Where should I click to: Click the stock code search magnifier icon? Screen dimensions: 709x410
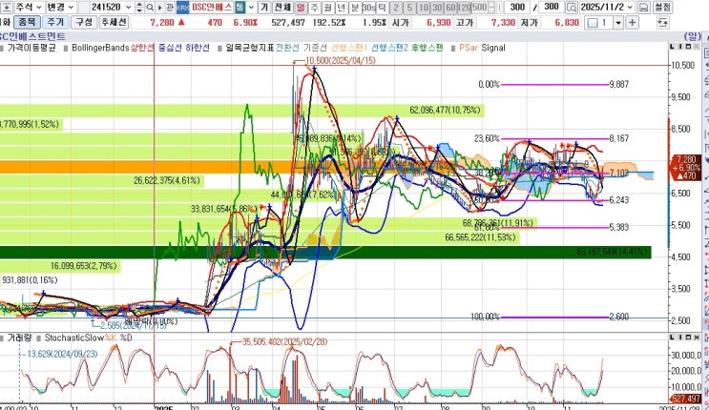[x=150, y=8]
